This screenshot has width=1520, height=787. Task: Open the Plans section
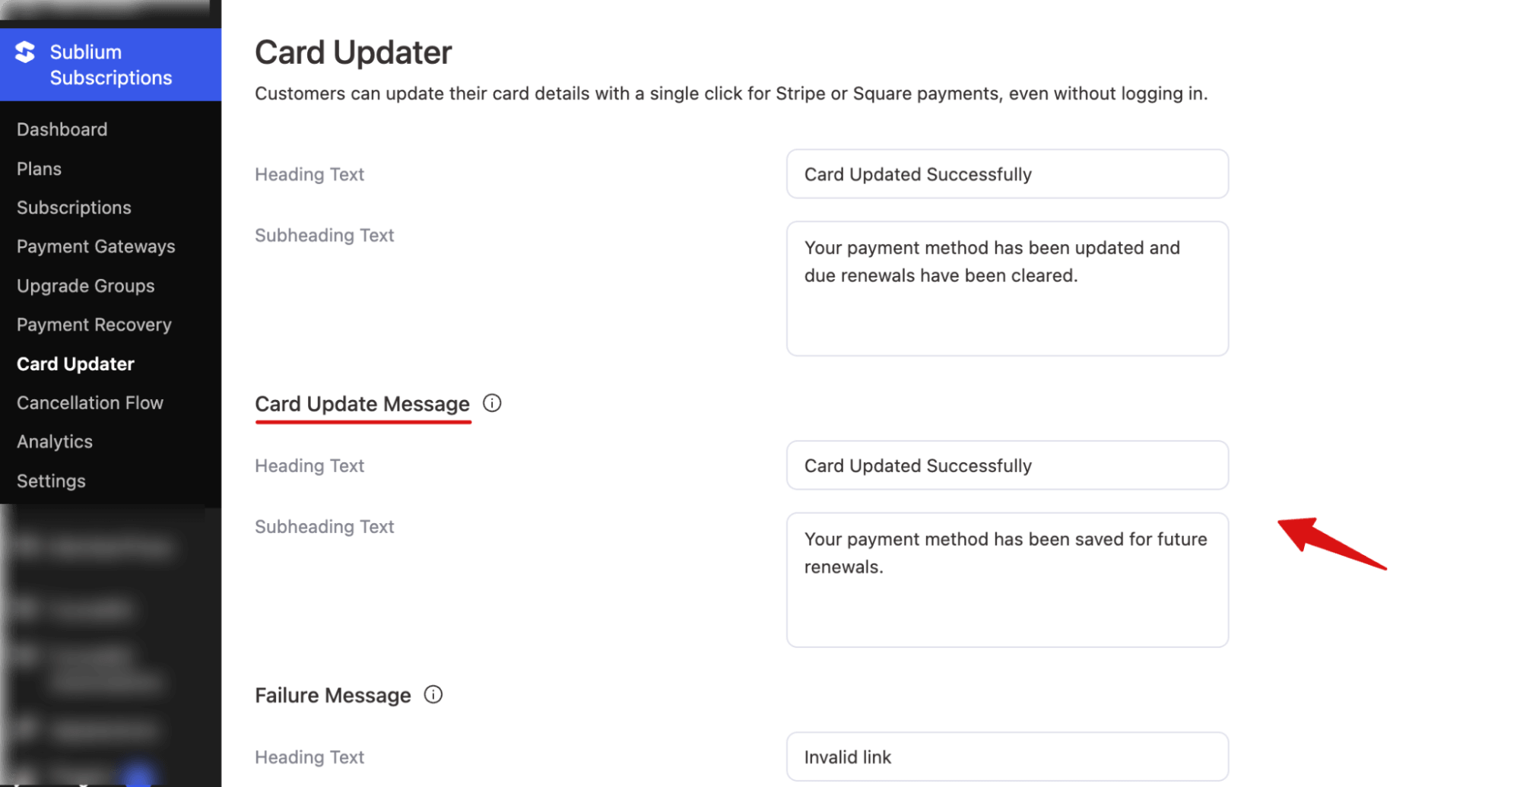point(39,168)
